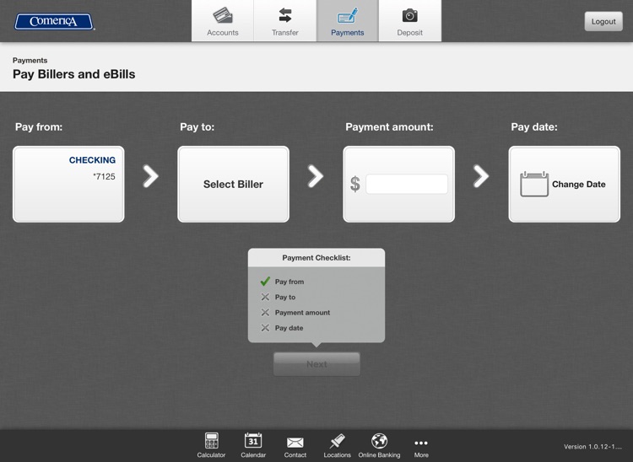Click the greyed-out Next button
Screen dimensions: 633x462
[316, 364]
